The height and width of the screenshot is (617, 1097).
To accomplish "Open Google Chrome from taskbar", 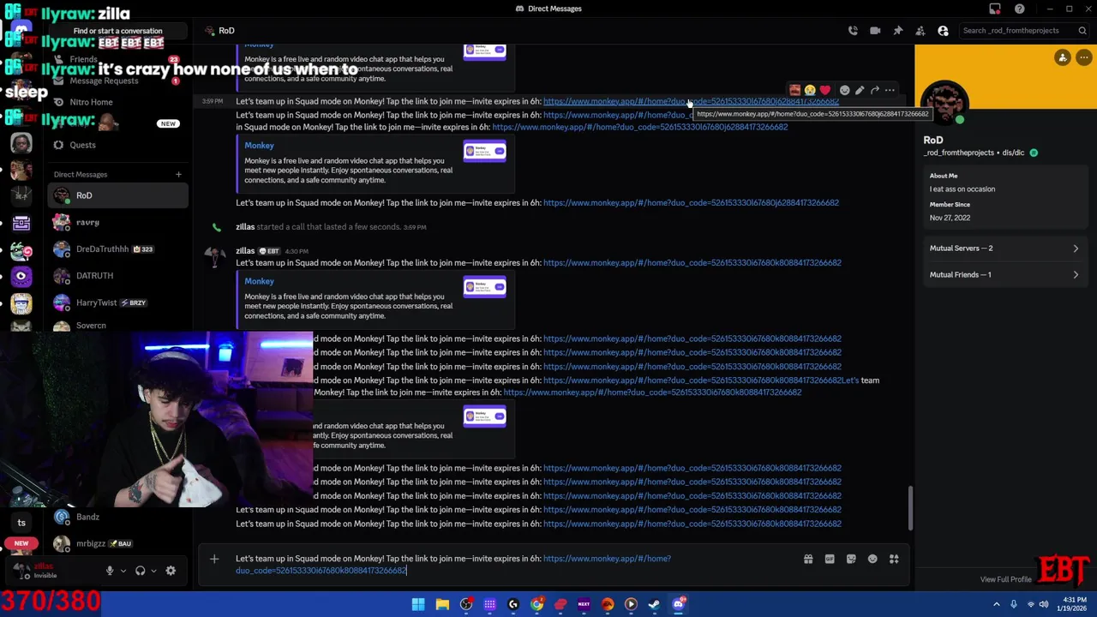I will [x=537, y=604].
